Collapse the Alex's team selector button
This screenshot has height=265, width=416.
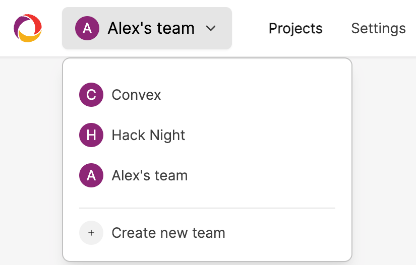point(147,28)
